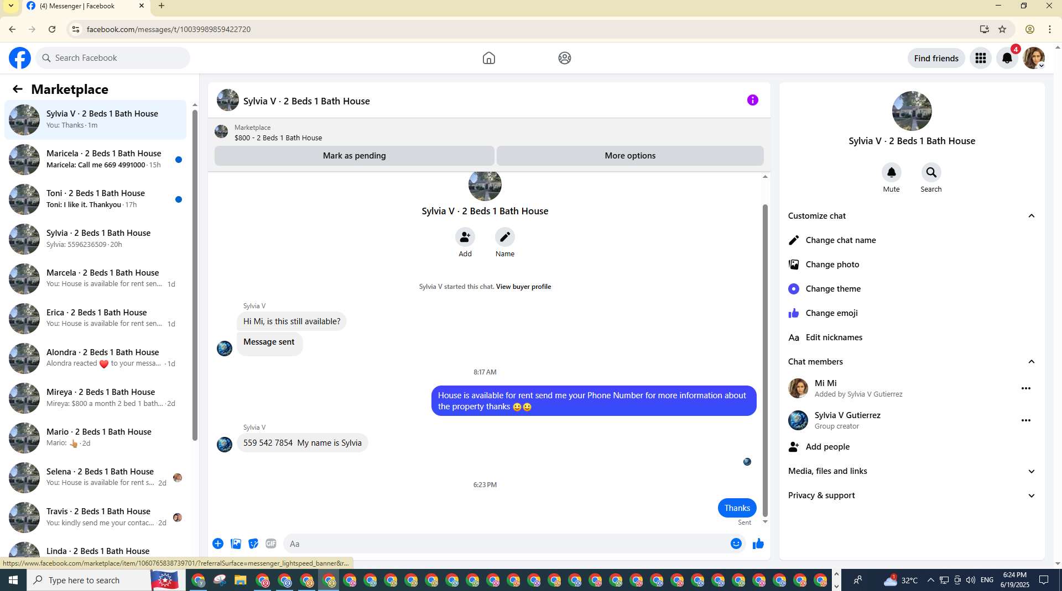
Task: Open Toni's 2 Beds 1 Bath House chat
Action: [95, 199]
